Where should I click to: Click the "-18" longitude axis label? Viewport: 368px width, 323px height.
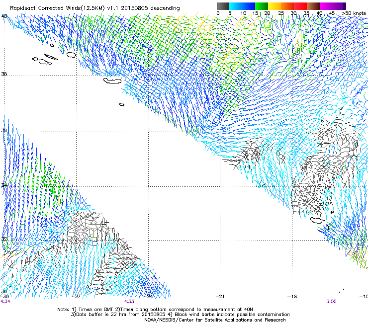292,296
